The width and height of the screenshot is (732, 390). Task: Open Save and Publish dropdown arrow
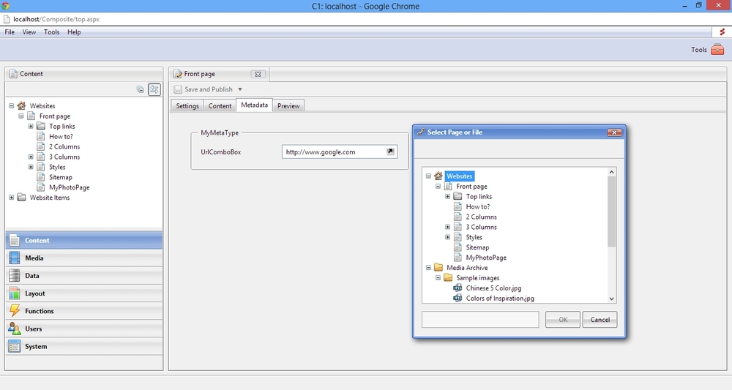coord(240,89)
